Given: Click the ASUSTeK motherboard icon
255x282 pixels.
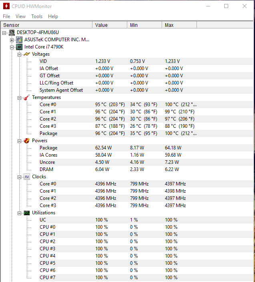Looking at the screenshot, I should 19,40.
